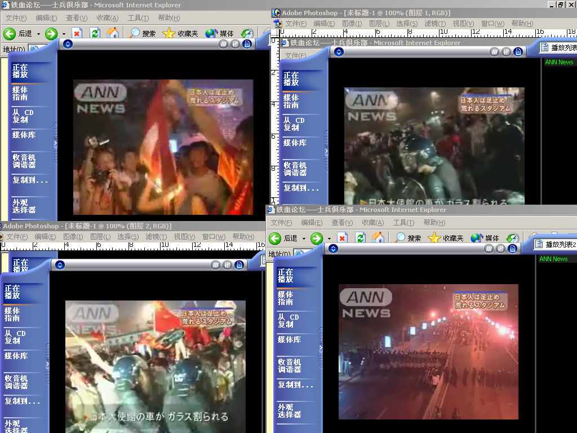Go to Home in the lower IE toolbar

378,238
